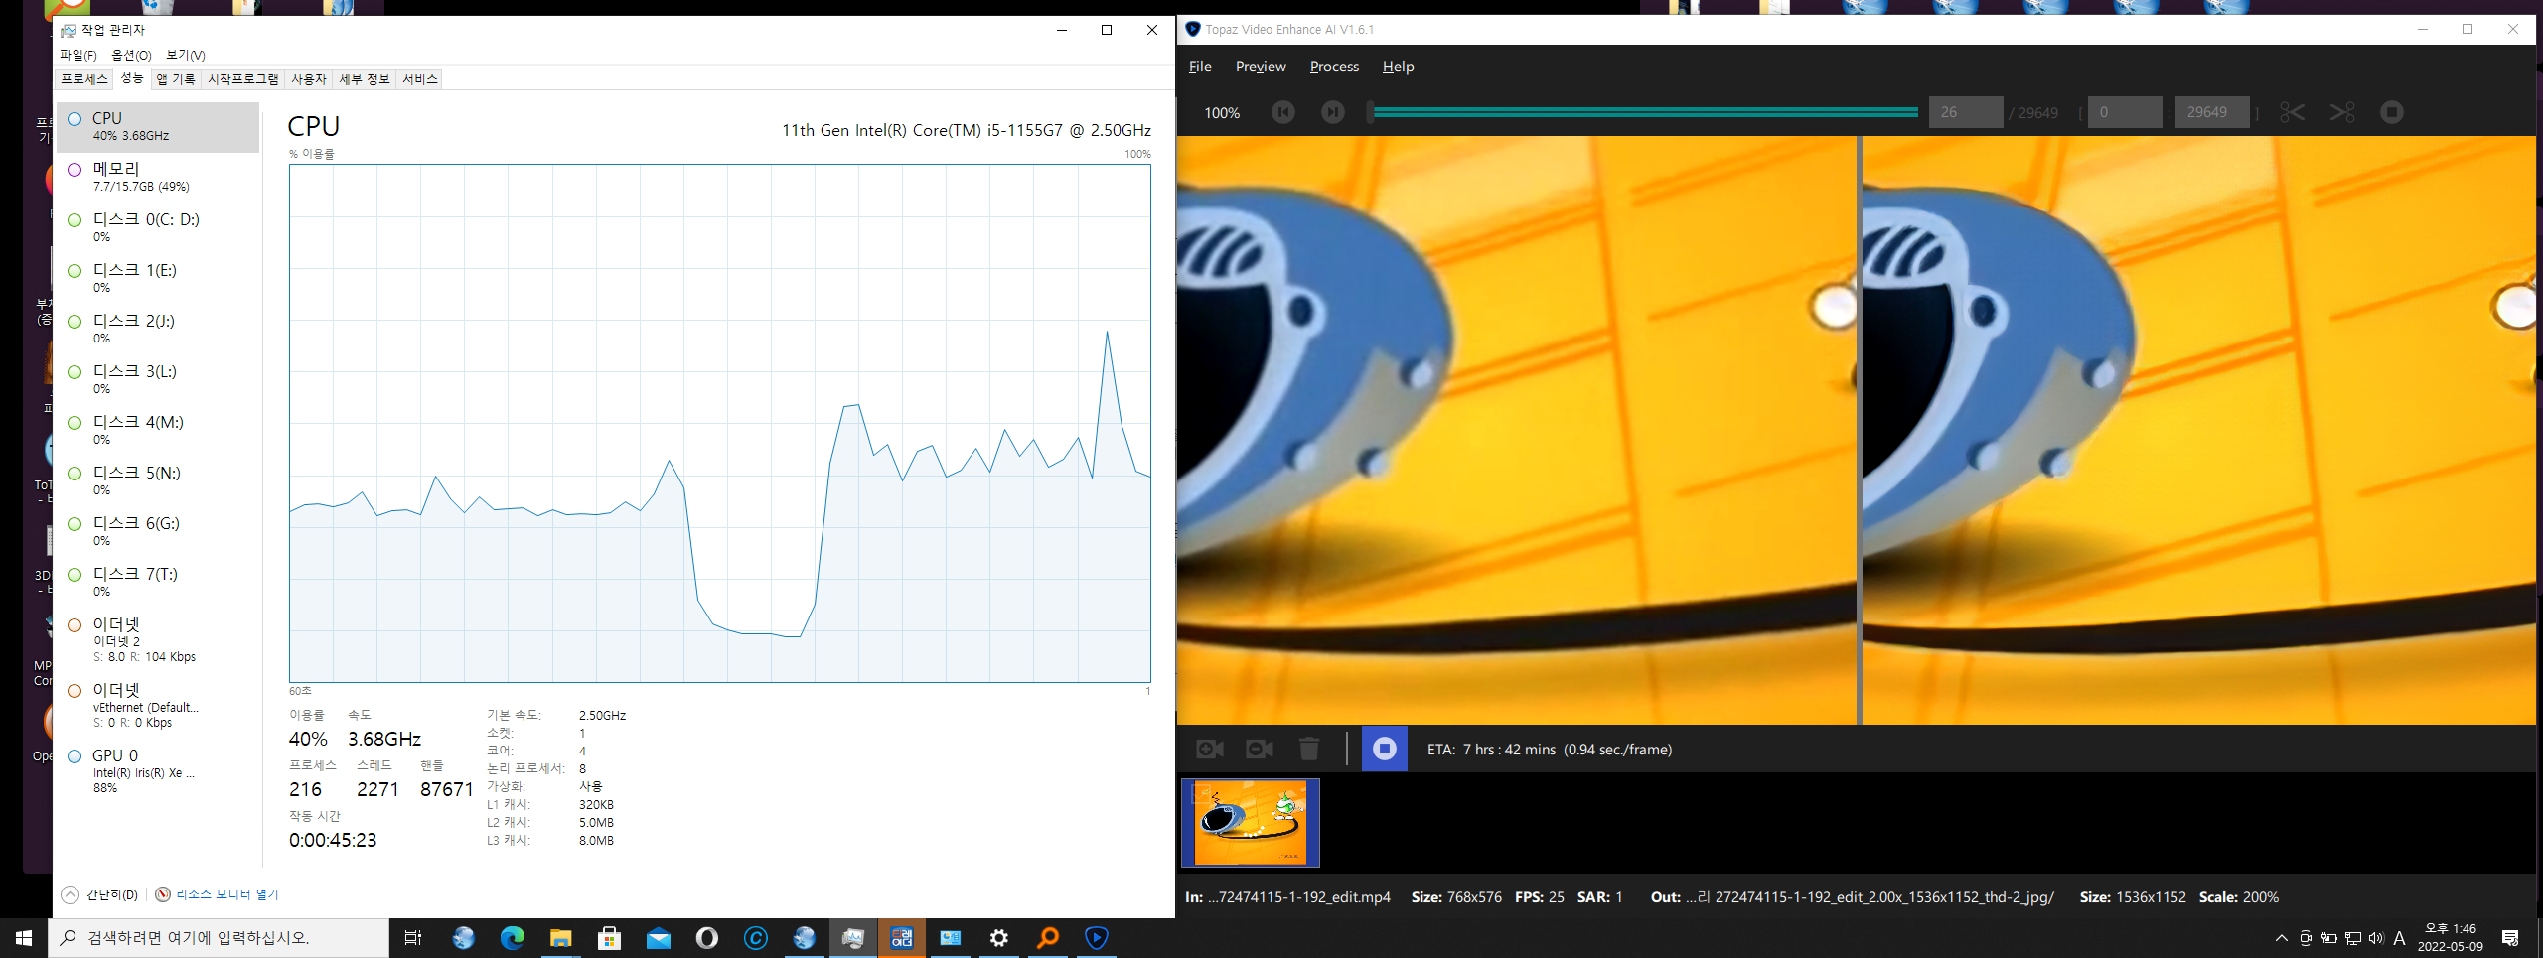The image size is (2543, 958).
Task: Open the Opera browser taskbar icon
Action: (706, 938)
